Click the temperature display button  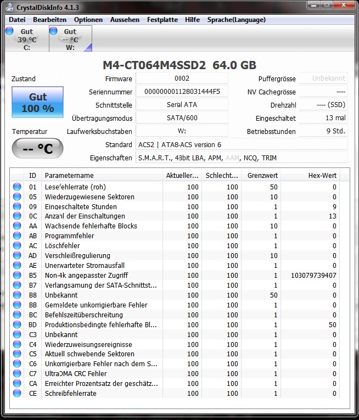tap(37, 148)
